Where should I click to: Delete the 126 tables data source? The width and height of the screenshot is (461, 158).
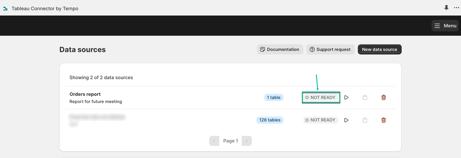383,120
